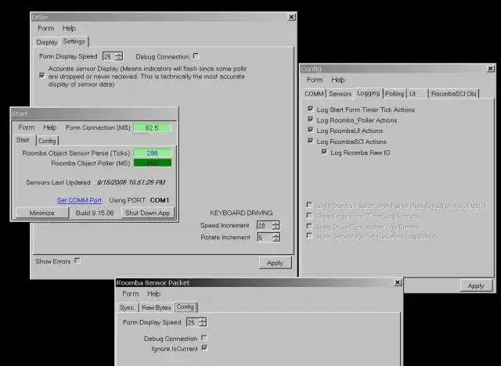
Task: Click Apply button in Config window
Action: click(476, 286)
